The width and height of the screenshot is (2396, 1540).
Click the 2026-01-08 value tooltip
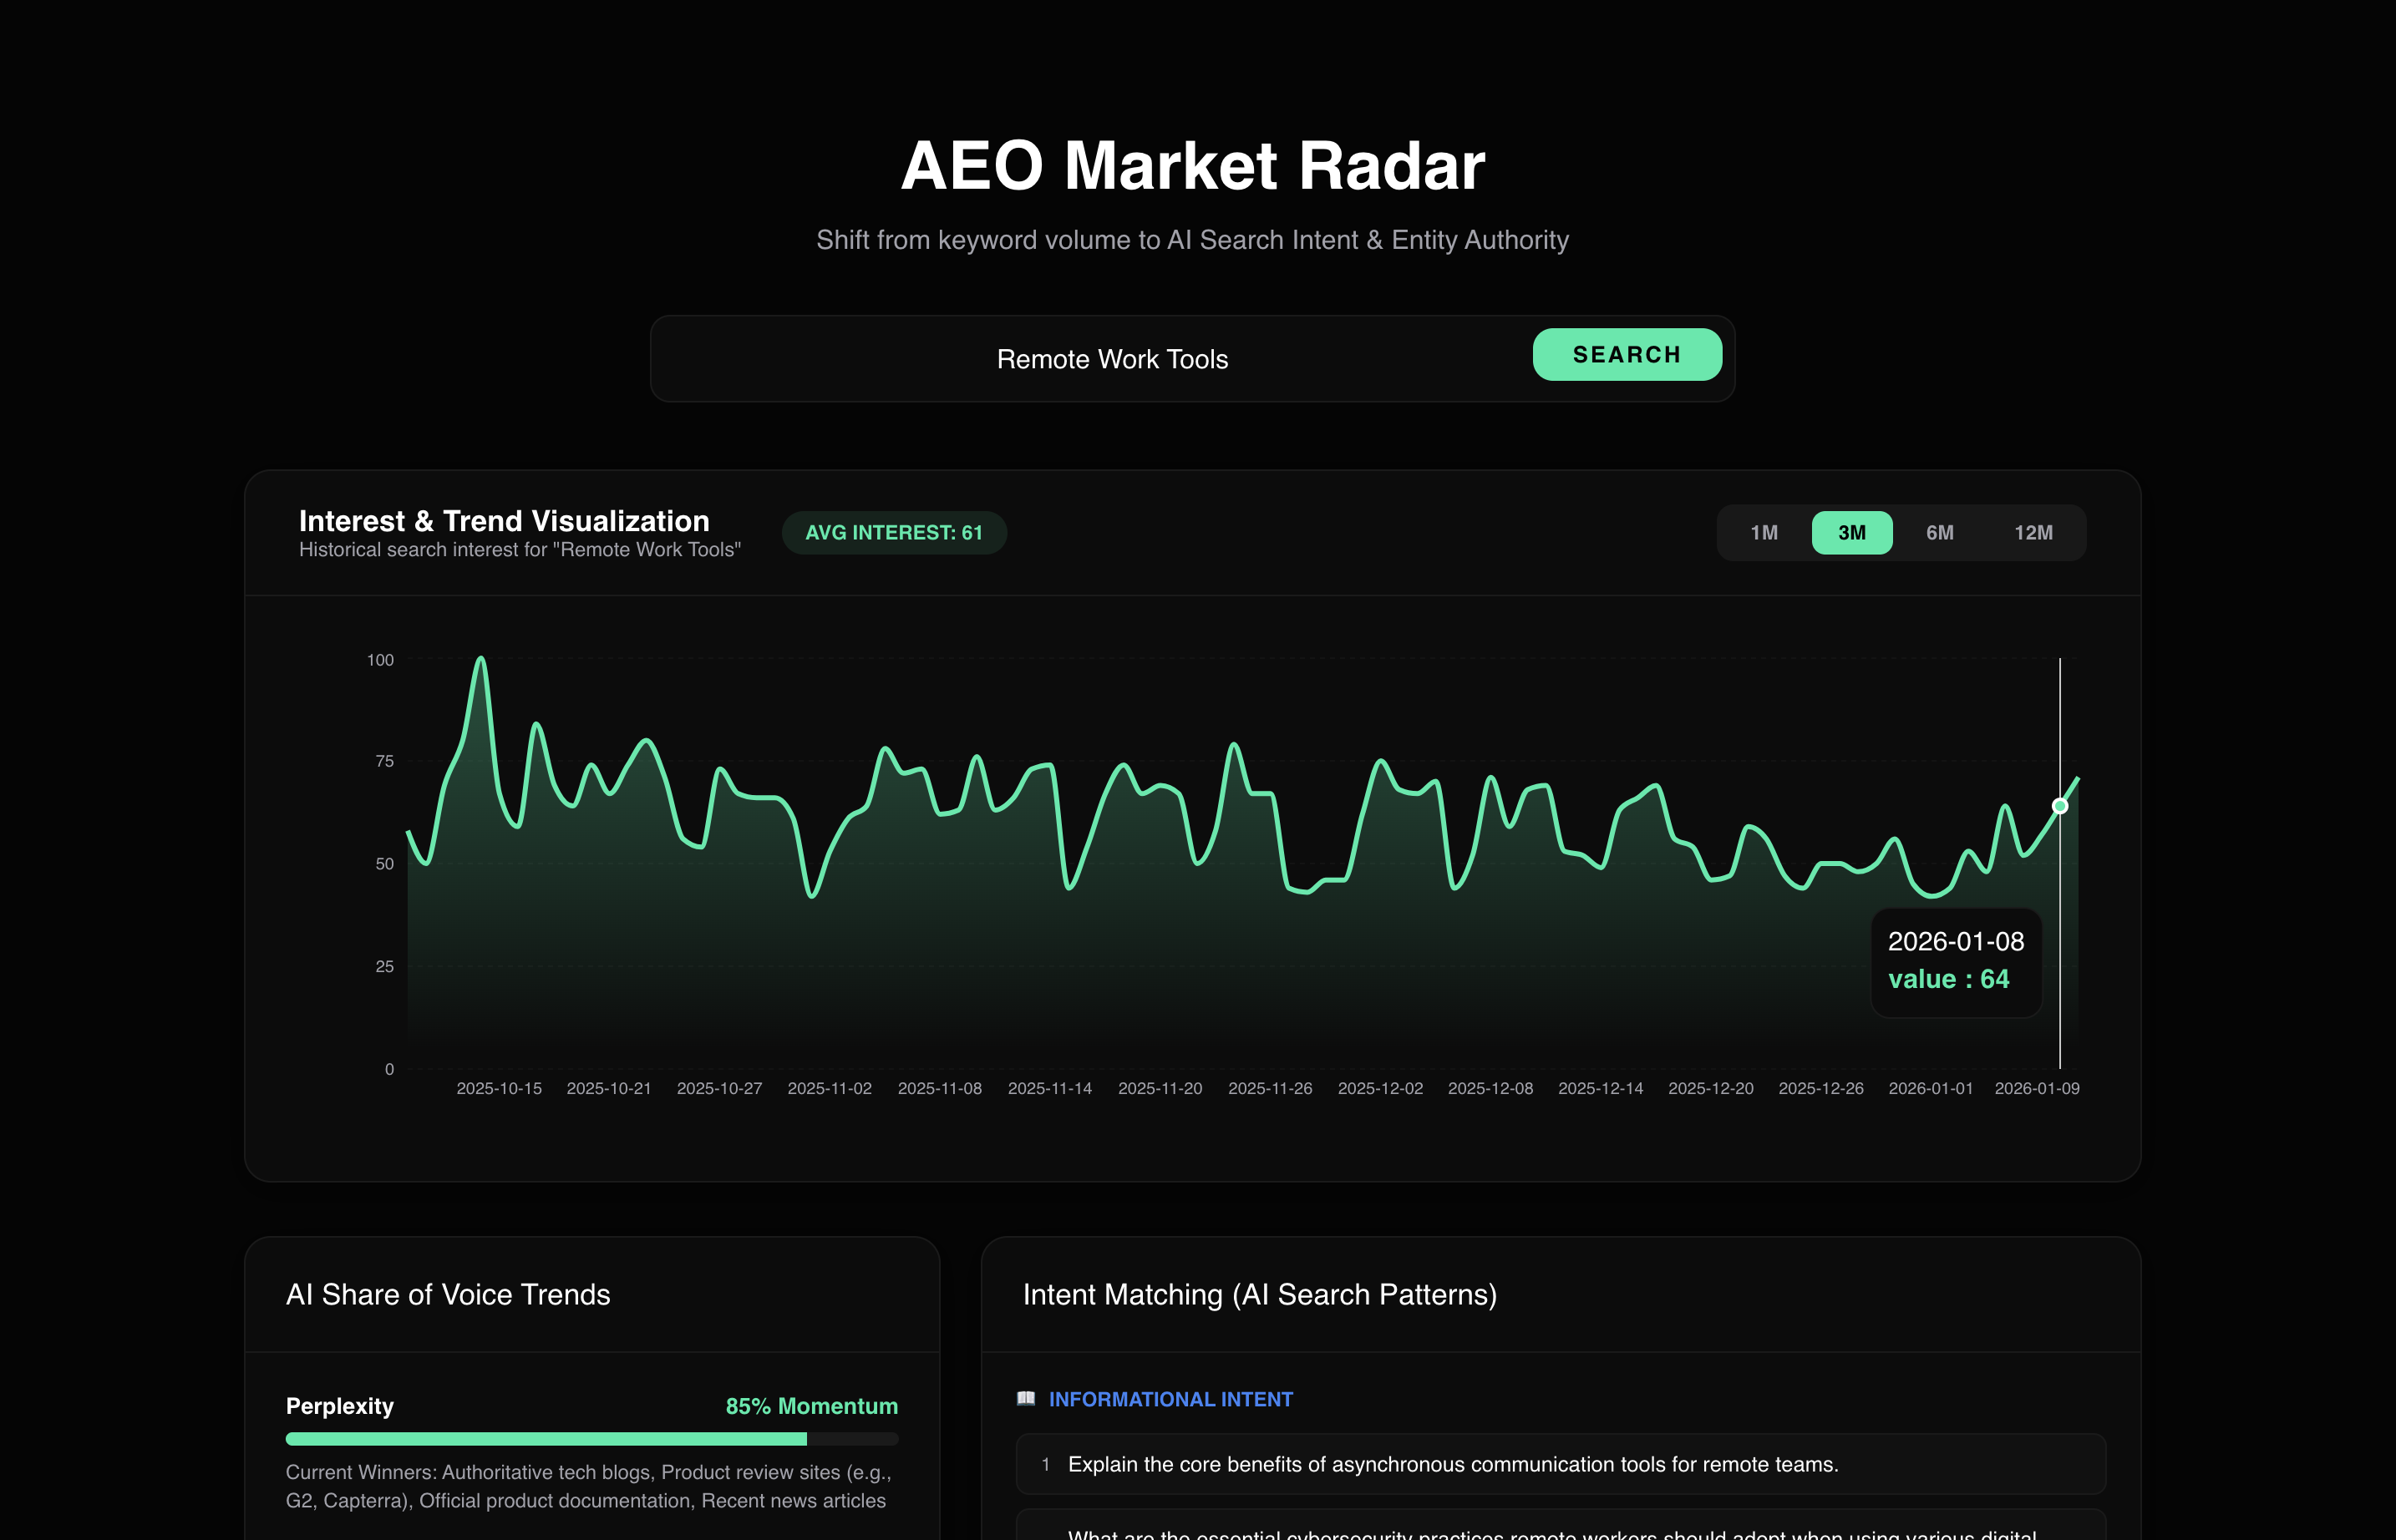[x=1955, y=961]
